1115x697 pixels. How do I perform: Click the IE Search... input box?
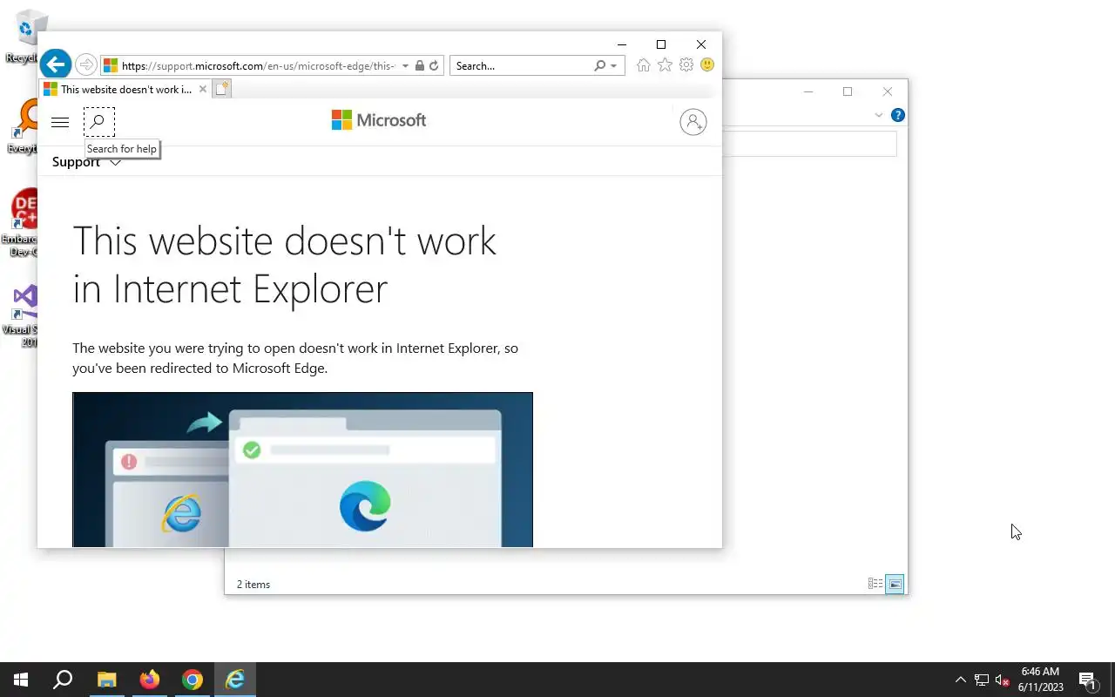tap(521, 66)
